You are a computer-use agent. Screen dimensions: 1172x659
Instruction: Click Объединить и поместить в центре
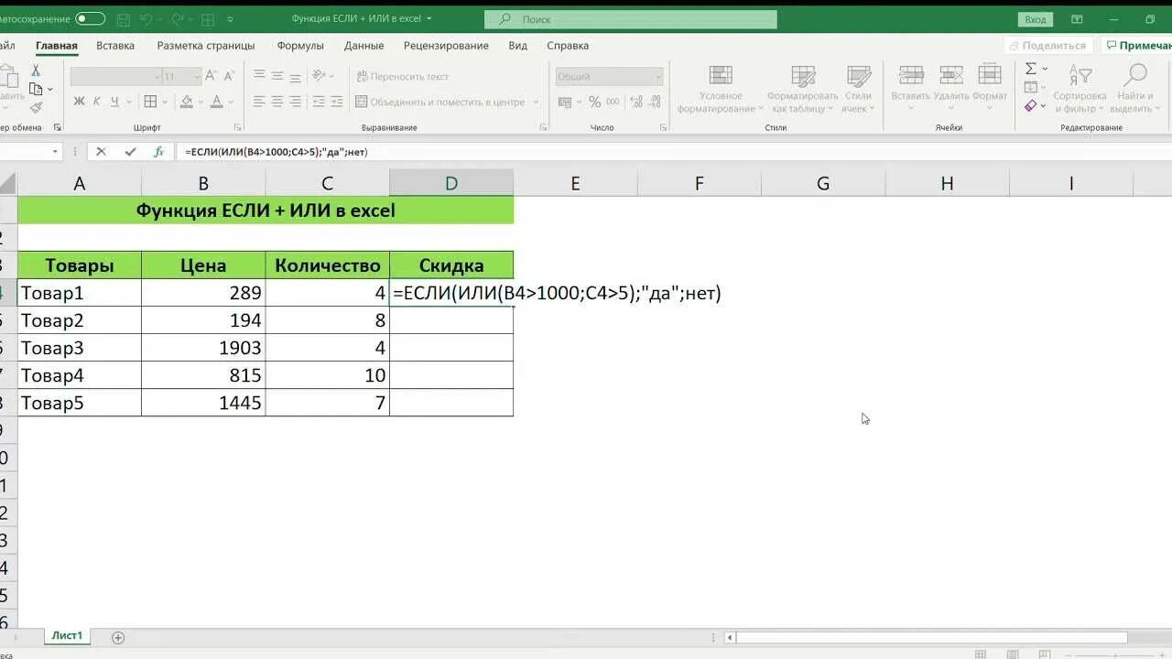440,102
